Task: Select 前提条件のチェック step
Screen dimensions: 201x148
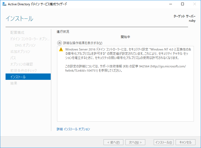Action: coord(24,70)
